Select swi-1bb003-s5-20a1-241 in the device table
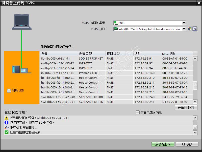 click(x=116, y=102)
